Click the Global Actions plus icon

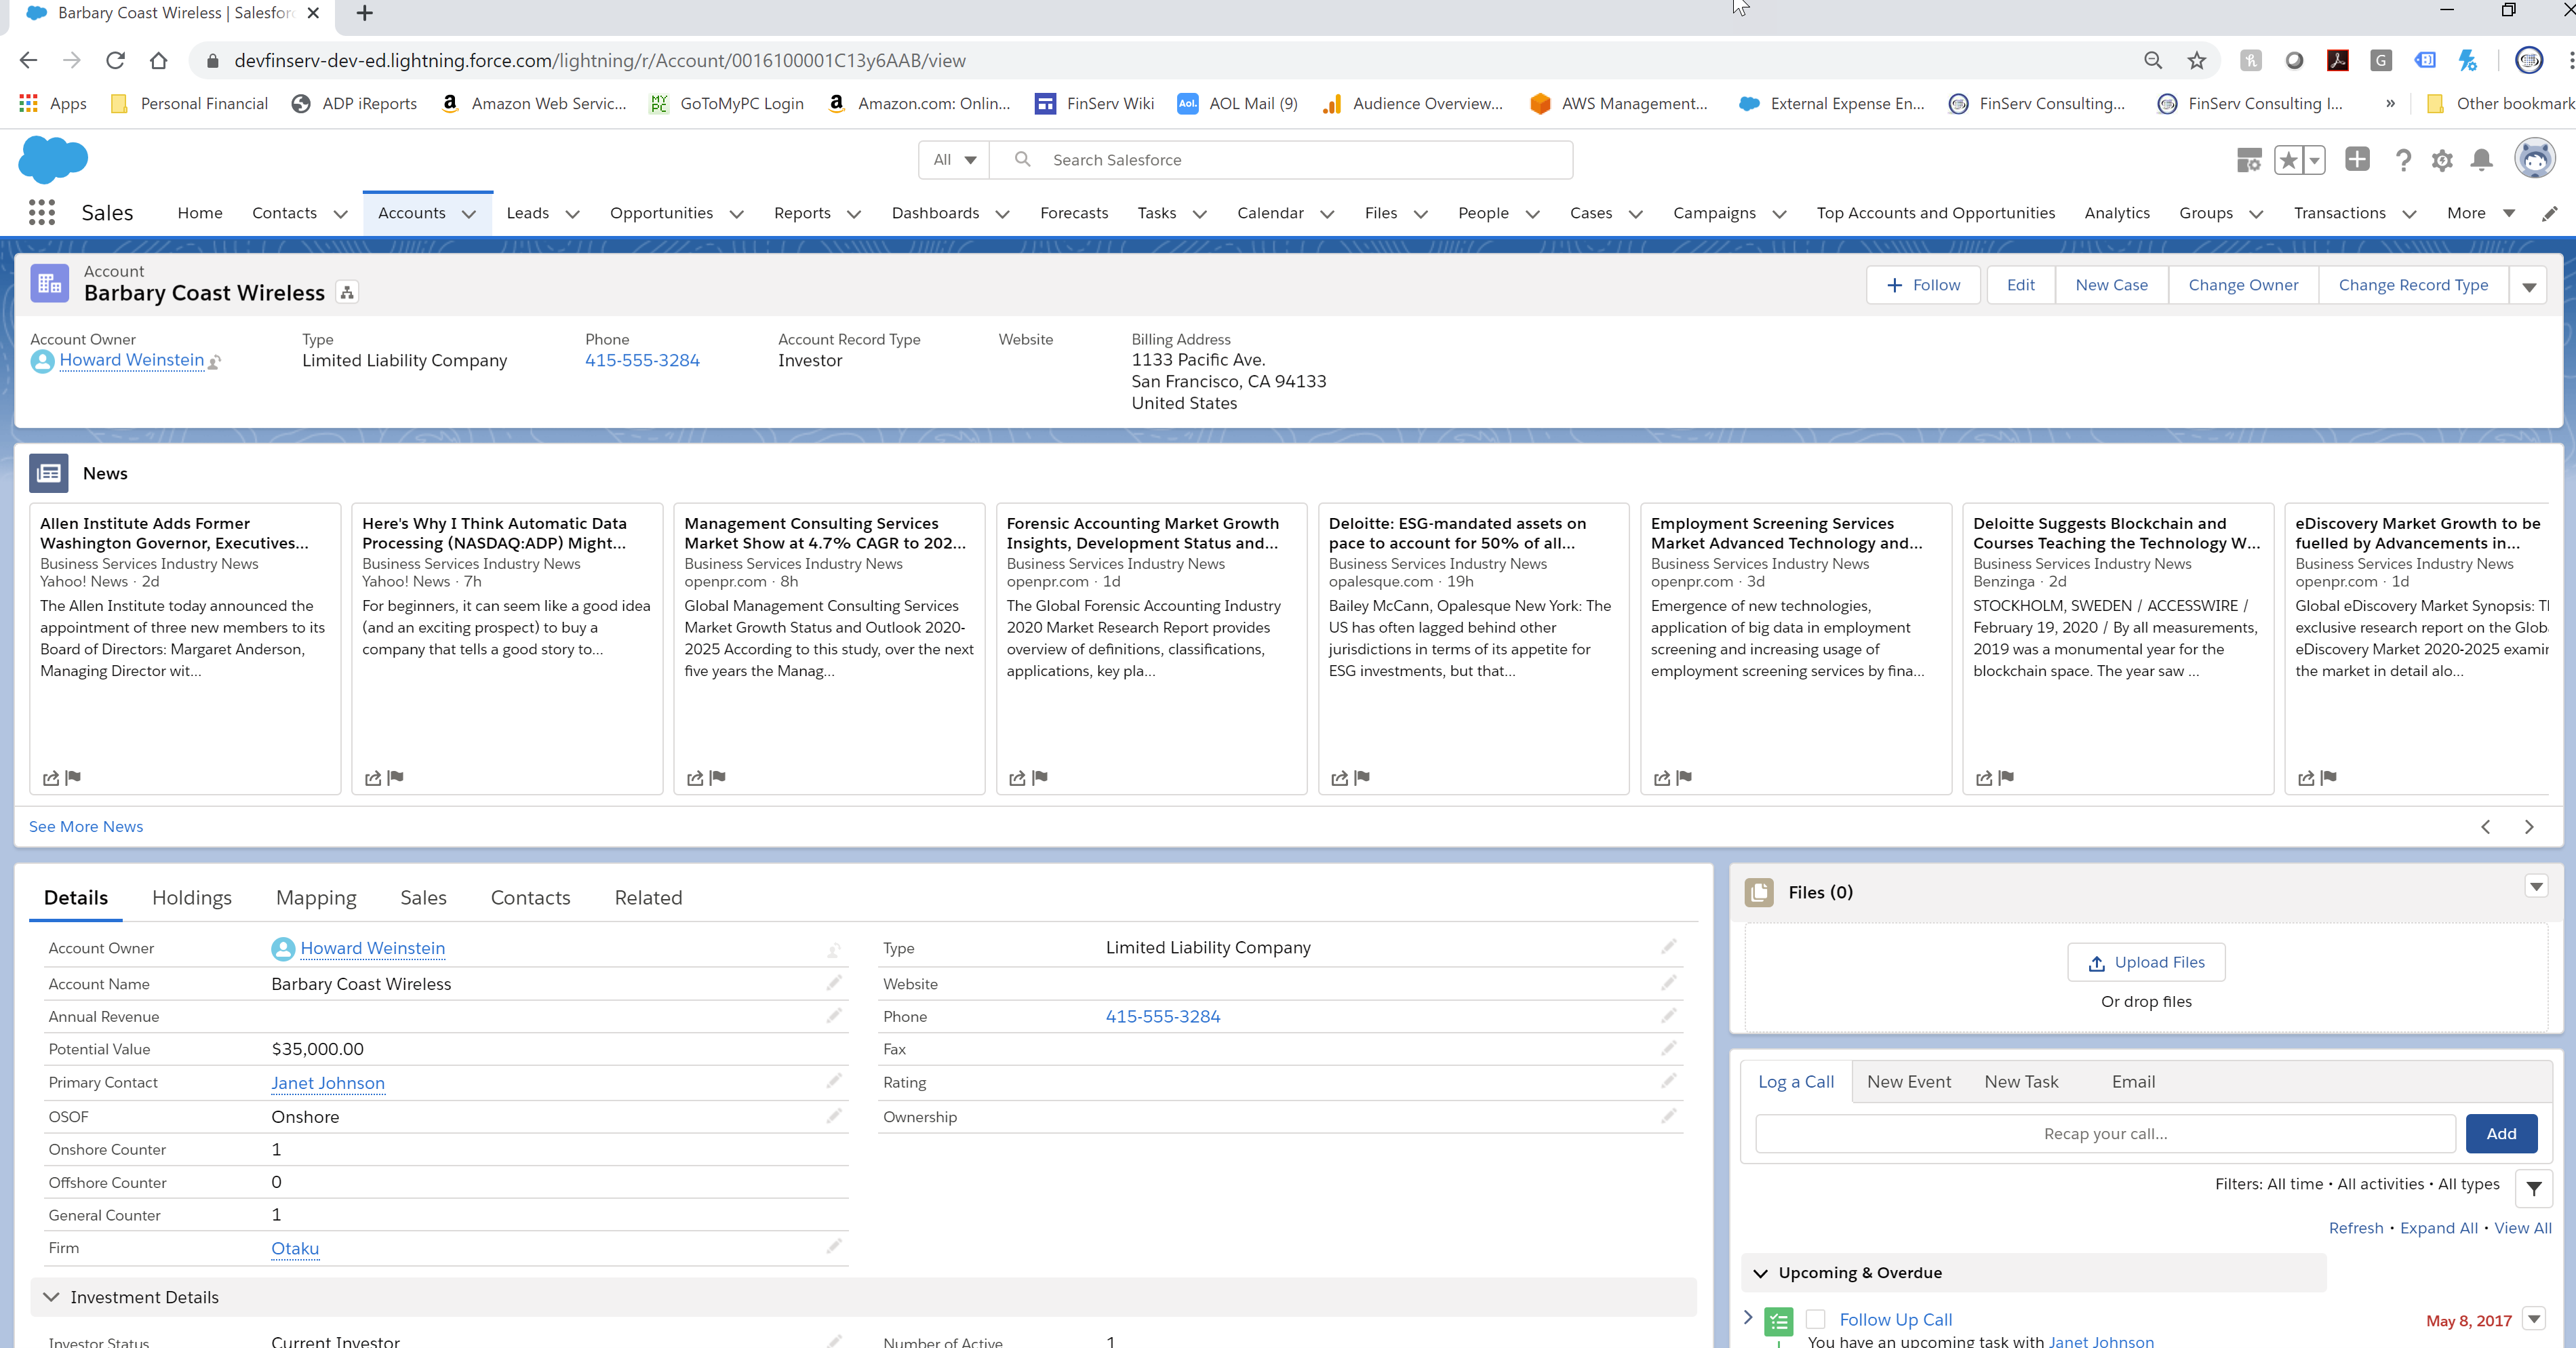tap(2357, 159)
